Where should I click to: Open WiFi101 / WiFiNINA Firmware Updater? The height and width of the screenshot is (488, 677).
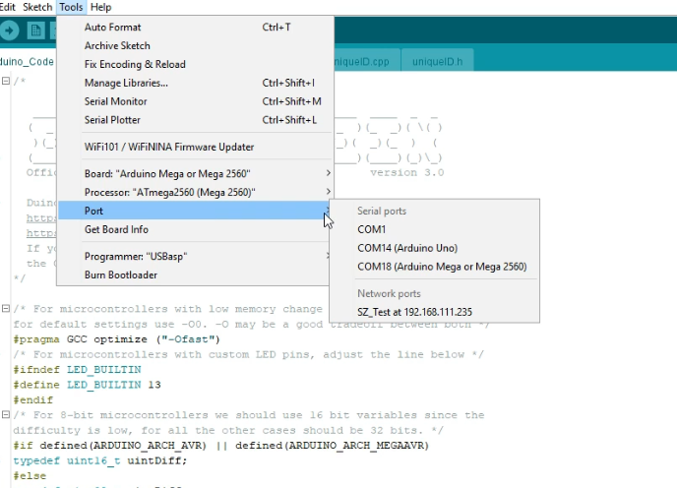(195, 147)
